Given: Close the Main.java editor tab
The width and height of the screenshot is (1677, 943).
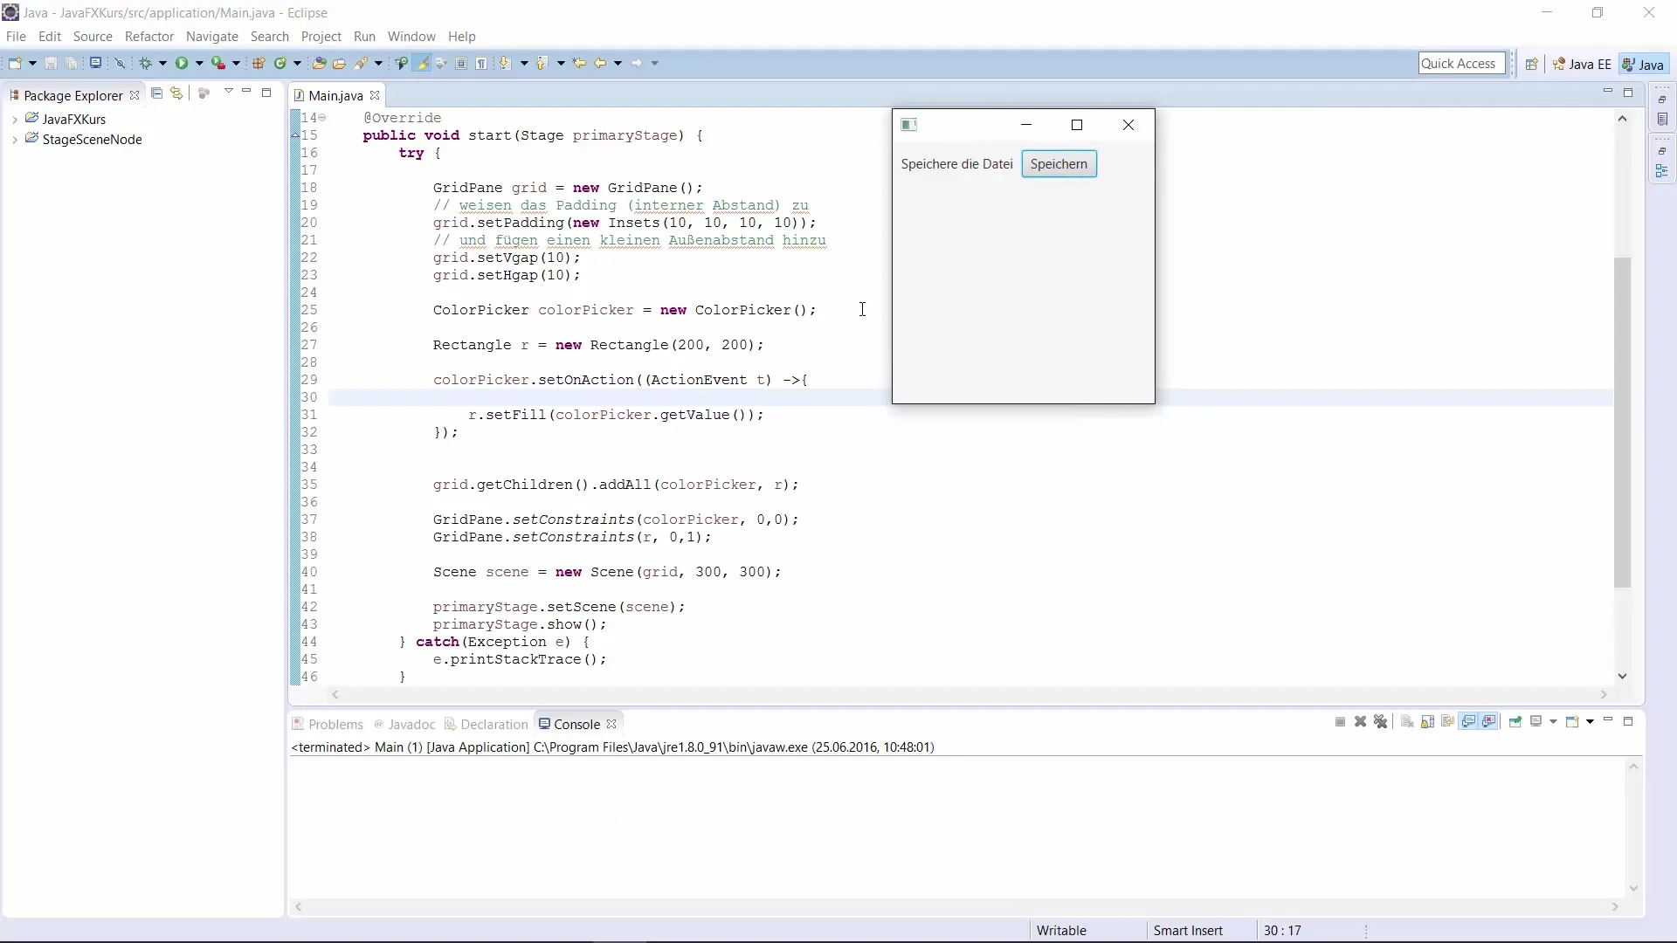Looking at the screenshot, I should [375, 95].
